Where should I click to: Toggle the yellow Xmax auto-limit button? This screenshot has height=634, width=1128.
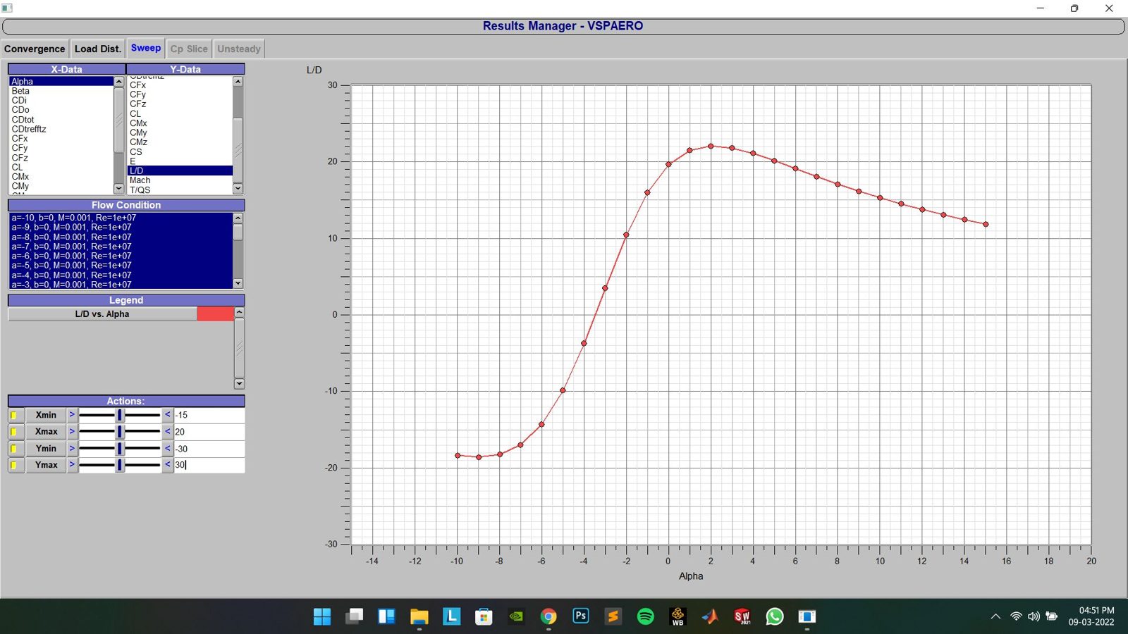tap(16, 432)
